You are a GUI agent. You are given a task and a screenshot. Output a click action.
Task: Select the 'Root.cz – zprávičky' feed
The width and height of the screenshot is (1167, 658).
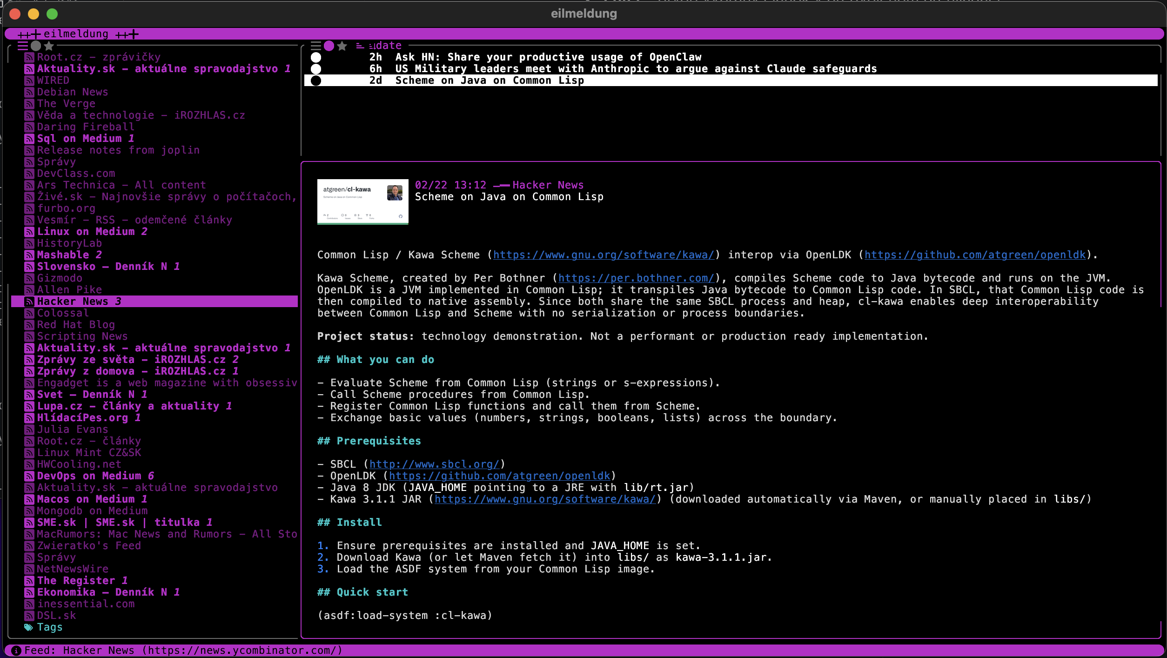(99, 57)
